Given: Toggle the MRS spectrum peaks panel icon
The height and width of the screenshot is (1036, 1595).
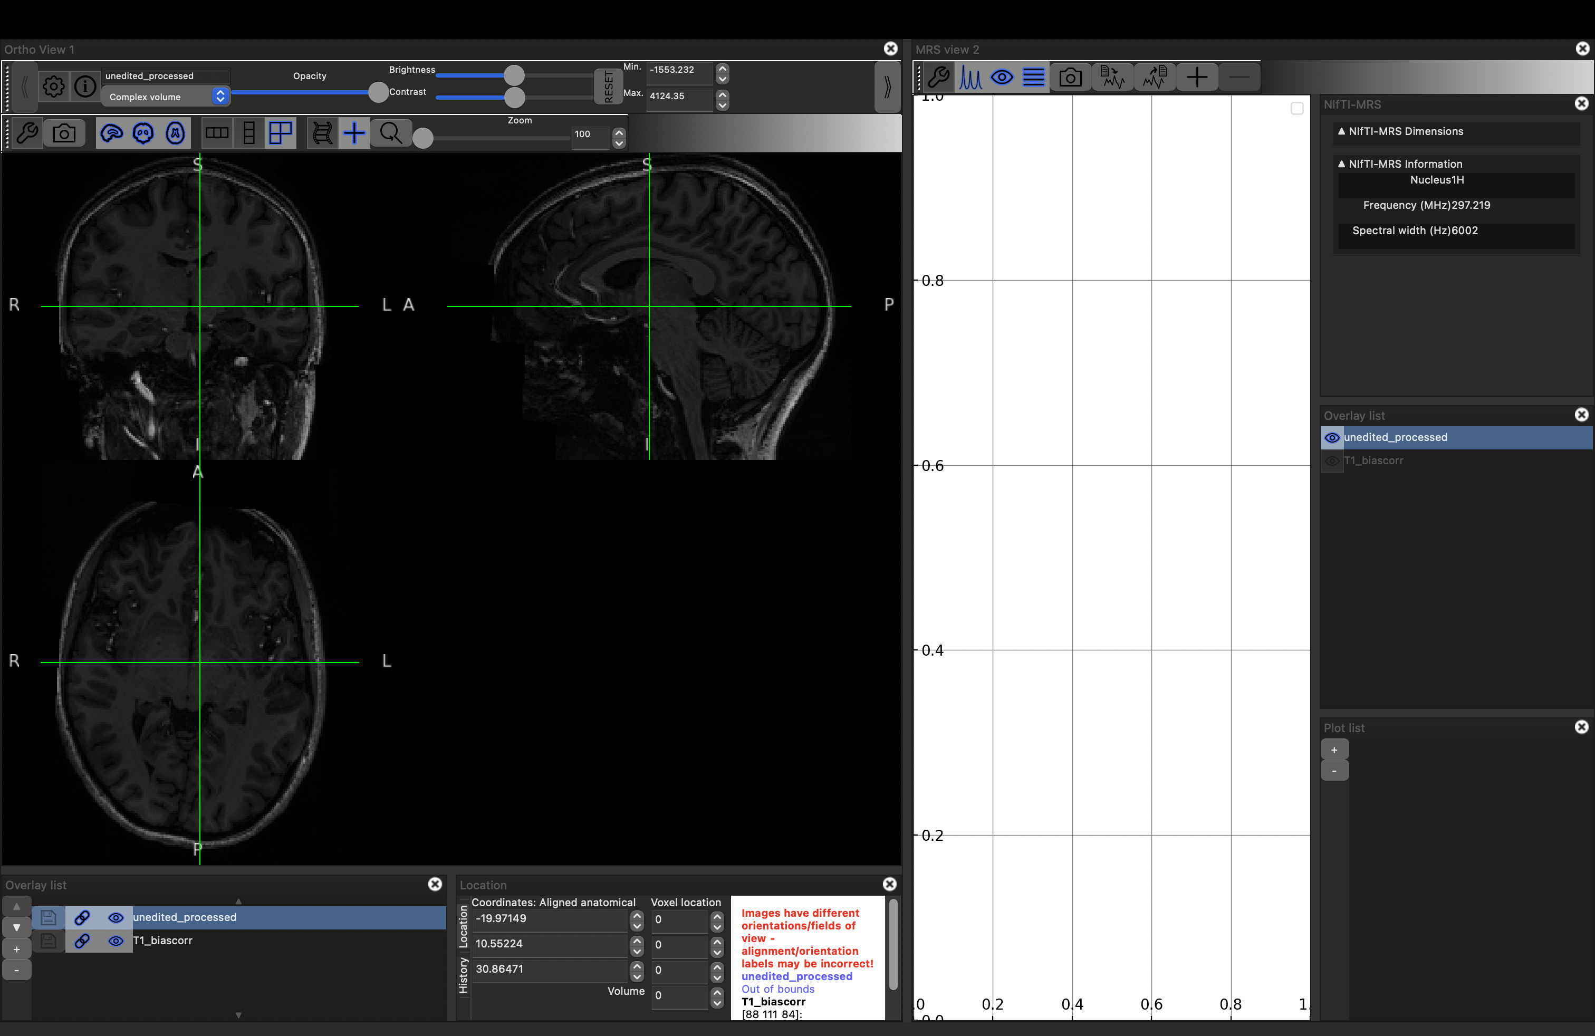Looking at the screenshot, I should pos(970,77).
